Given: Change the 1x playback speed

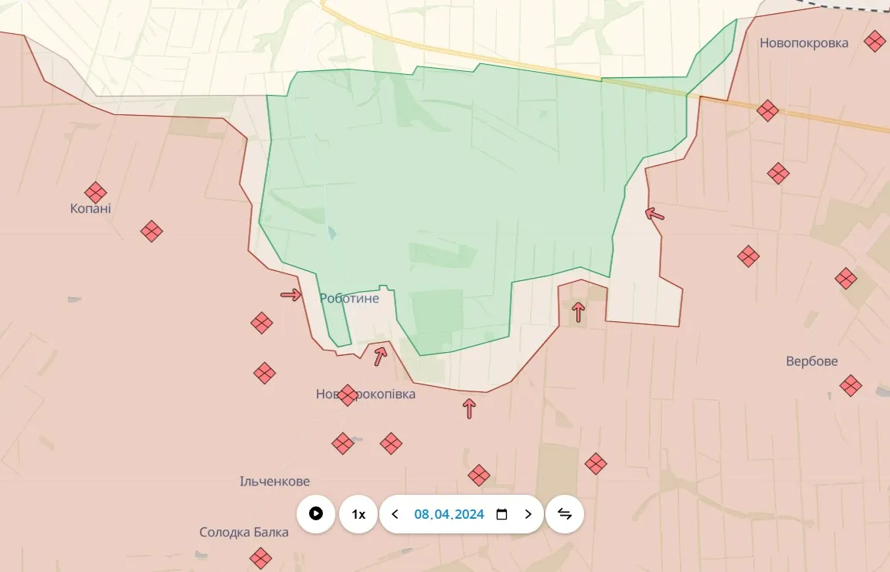Looking at the screenshot, I should pos(358,514).
